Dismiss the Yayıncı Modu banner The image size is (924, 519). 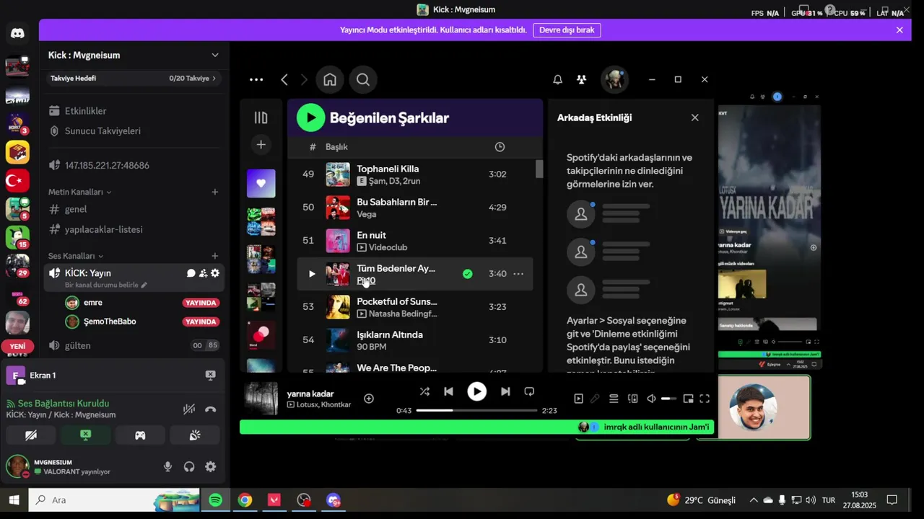pos(899,30)
